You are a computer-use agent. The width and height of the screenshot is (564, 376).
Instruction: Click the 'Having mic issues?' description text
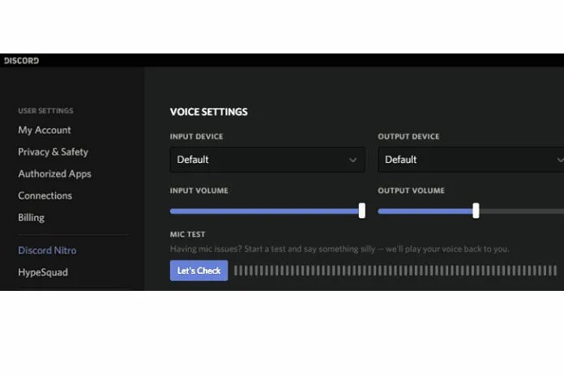coord(340,249)
